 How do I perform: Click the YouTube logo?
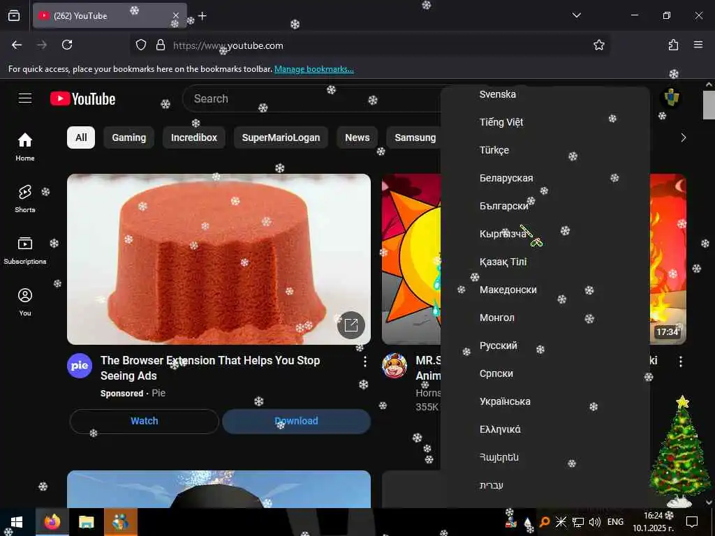(x=82, y=98)
